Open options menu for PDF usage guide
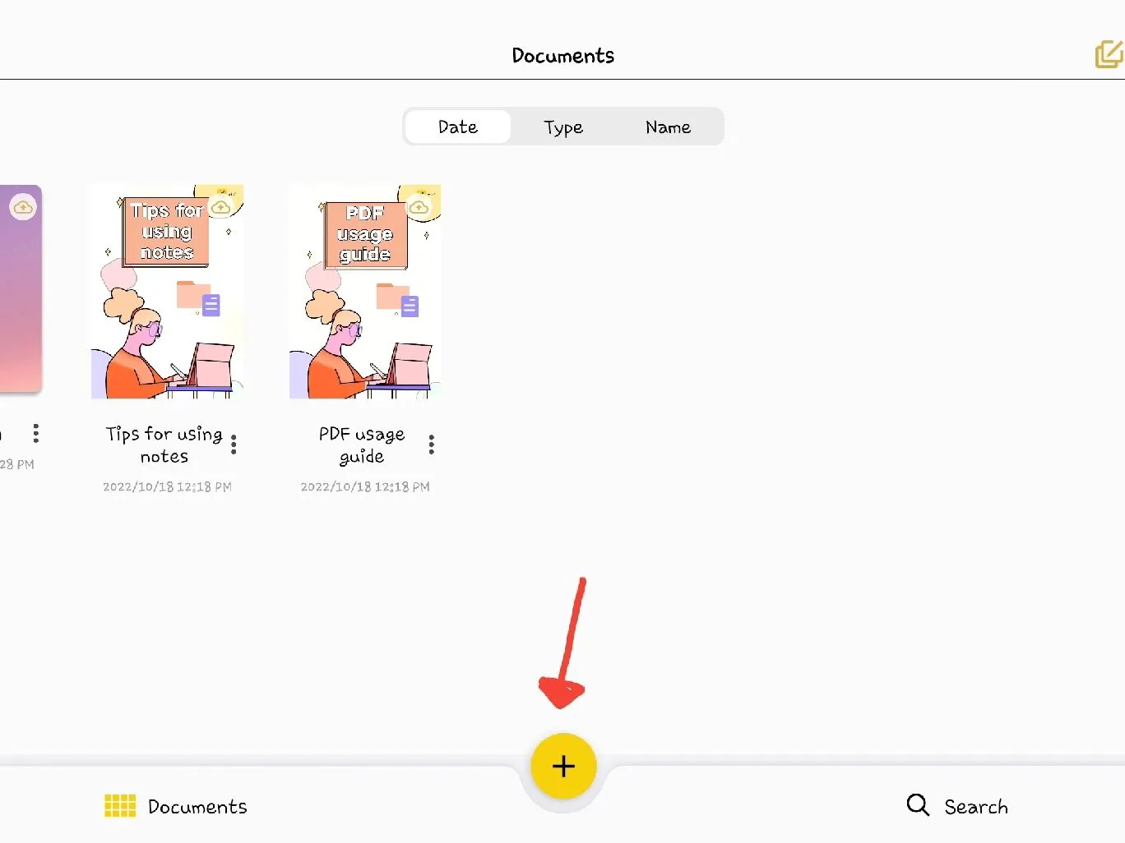Viewport: 1125px width, 843px height. (x=431, y=444)
